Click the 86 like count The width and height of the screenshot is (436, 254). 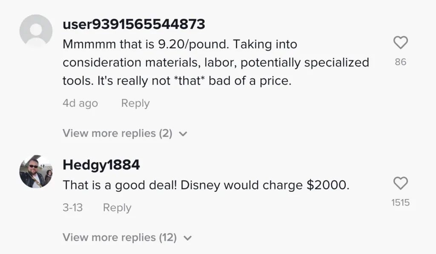400,62
